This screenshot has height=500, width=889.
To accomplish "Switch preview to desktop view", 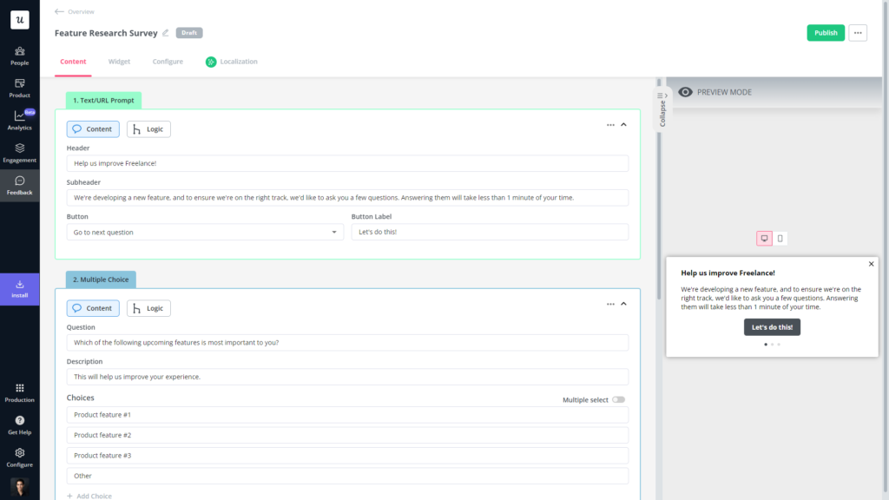I will [763, 238].
